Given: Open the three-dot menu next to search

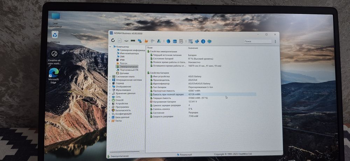Looking at the screenshot, I should [275, 41].
